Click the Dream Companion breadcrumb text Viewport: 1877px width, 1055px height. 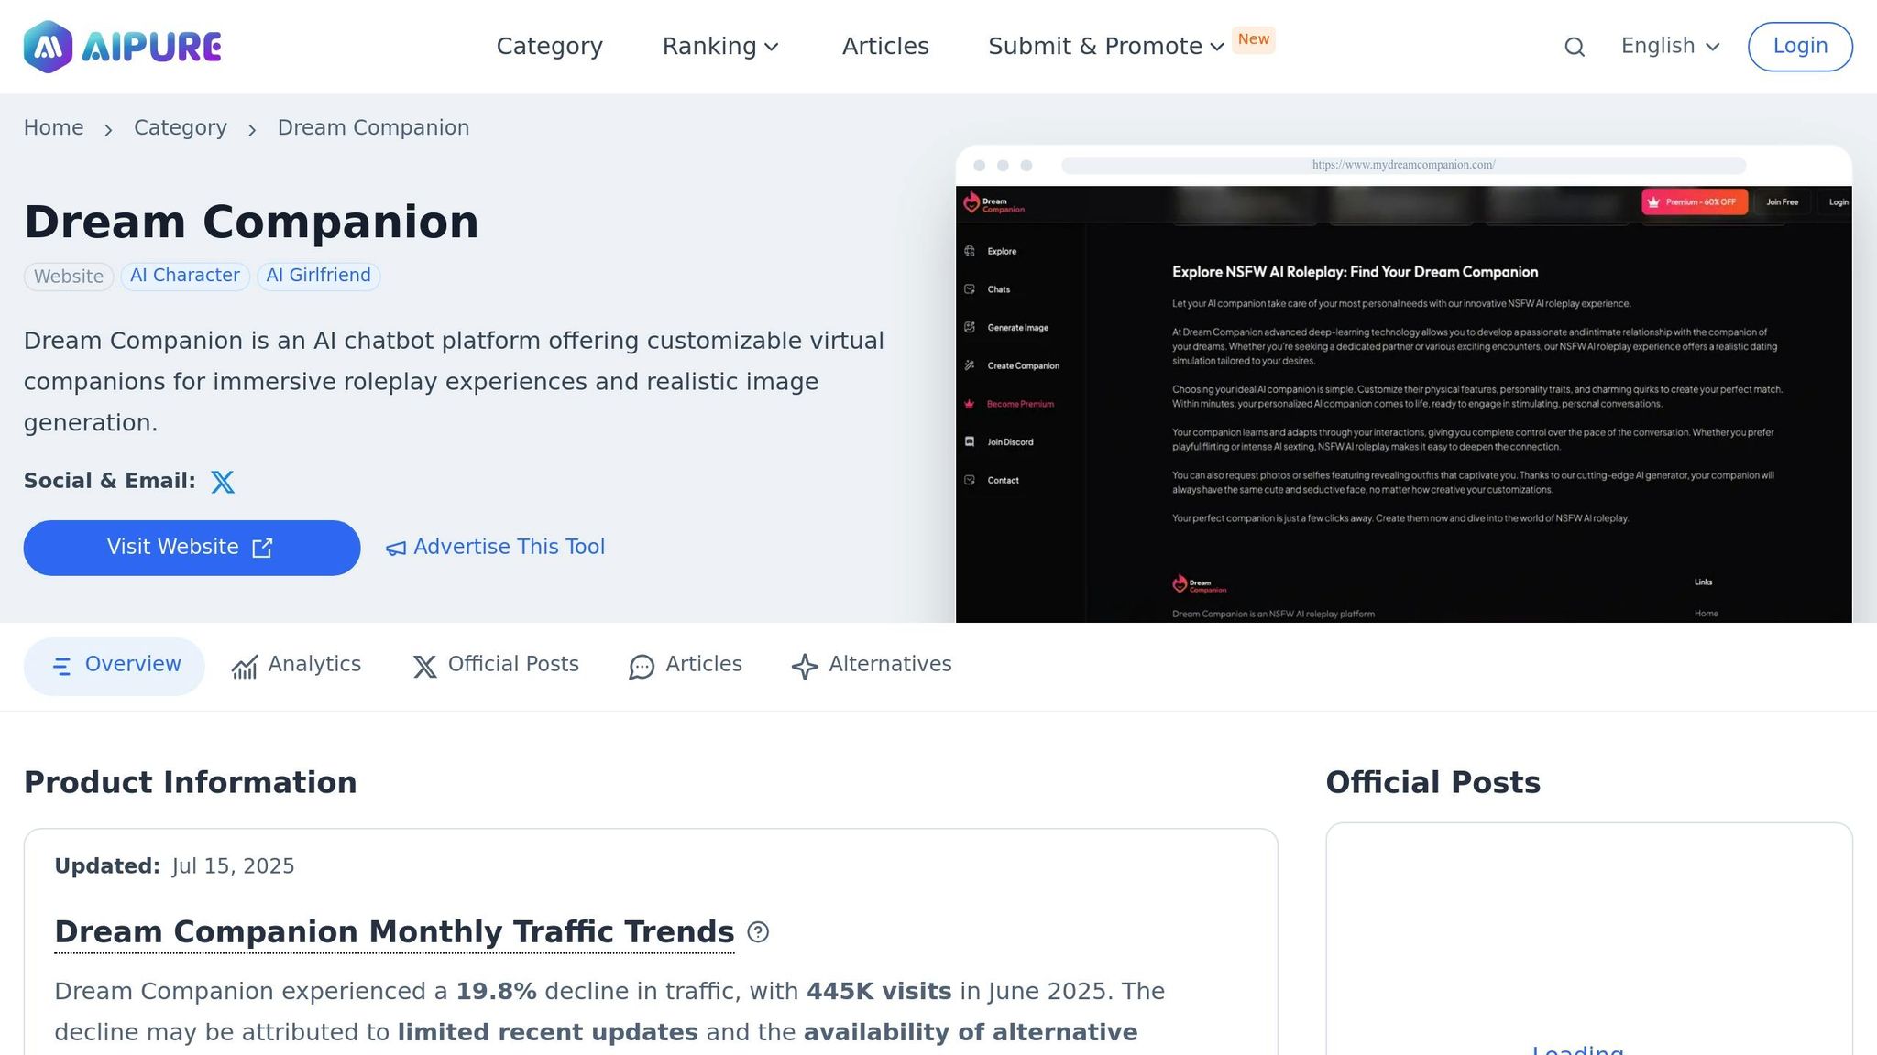pyautogui.click(x=373, y=128)
